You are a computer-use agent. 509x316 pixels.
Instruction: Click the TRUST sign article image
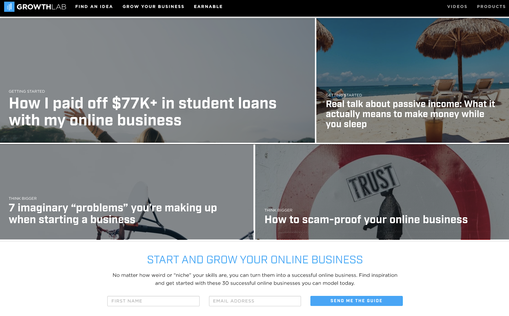(382, 178)
